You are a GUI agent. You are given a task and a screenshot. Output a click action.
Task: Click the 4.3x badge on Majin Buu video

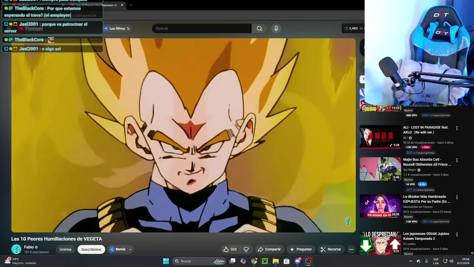422,184
